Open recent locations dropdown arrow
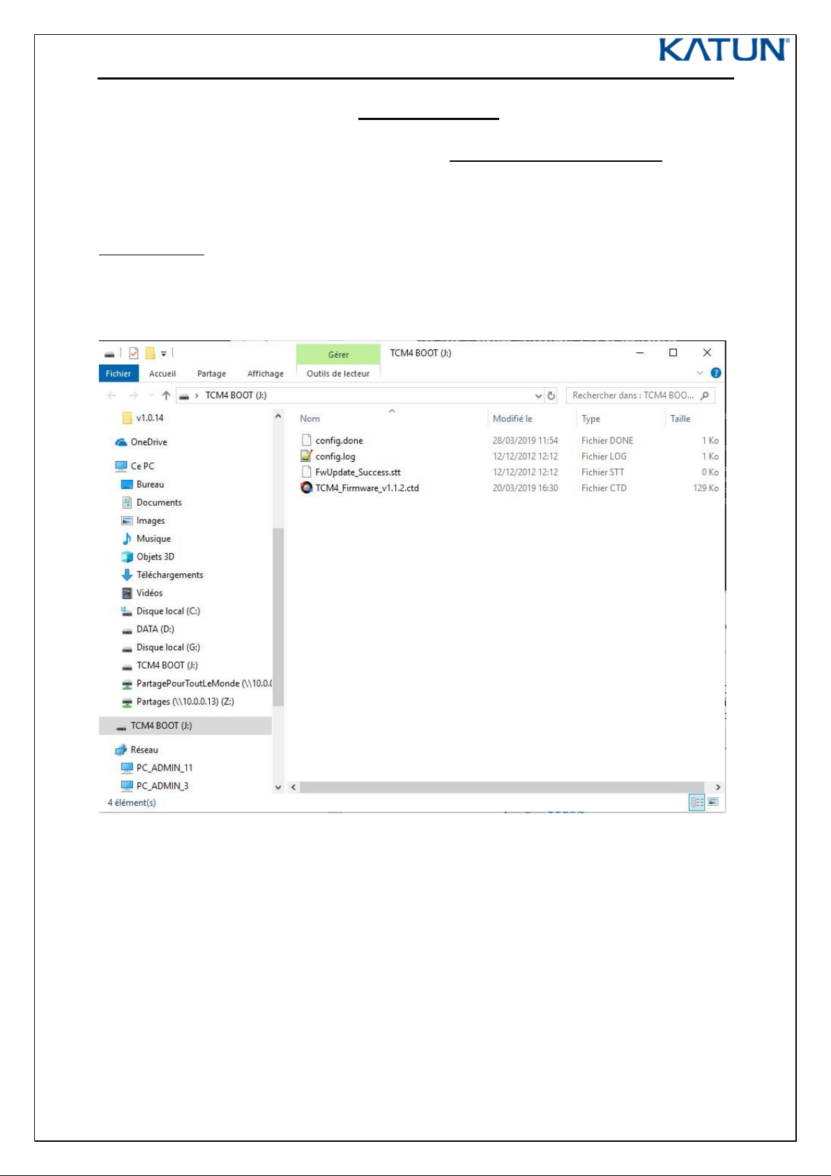Viewport: 831px width, 1176px height. [x=151, y=395]
